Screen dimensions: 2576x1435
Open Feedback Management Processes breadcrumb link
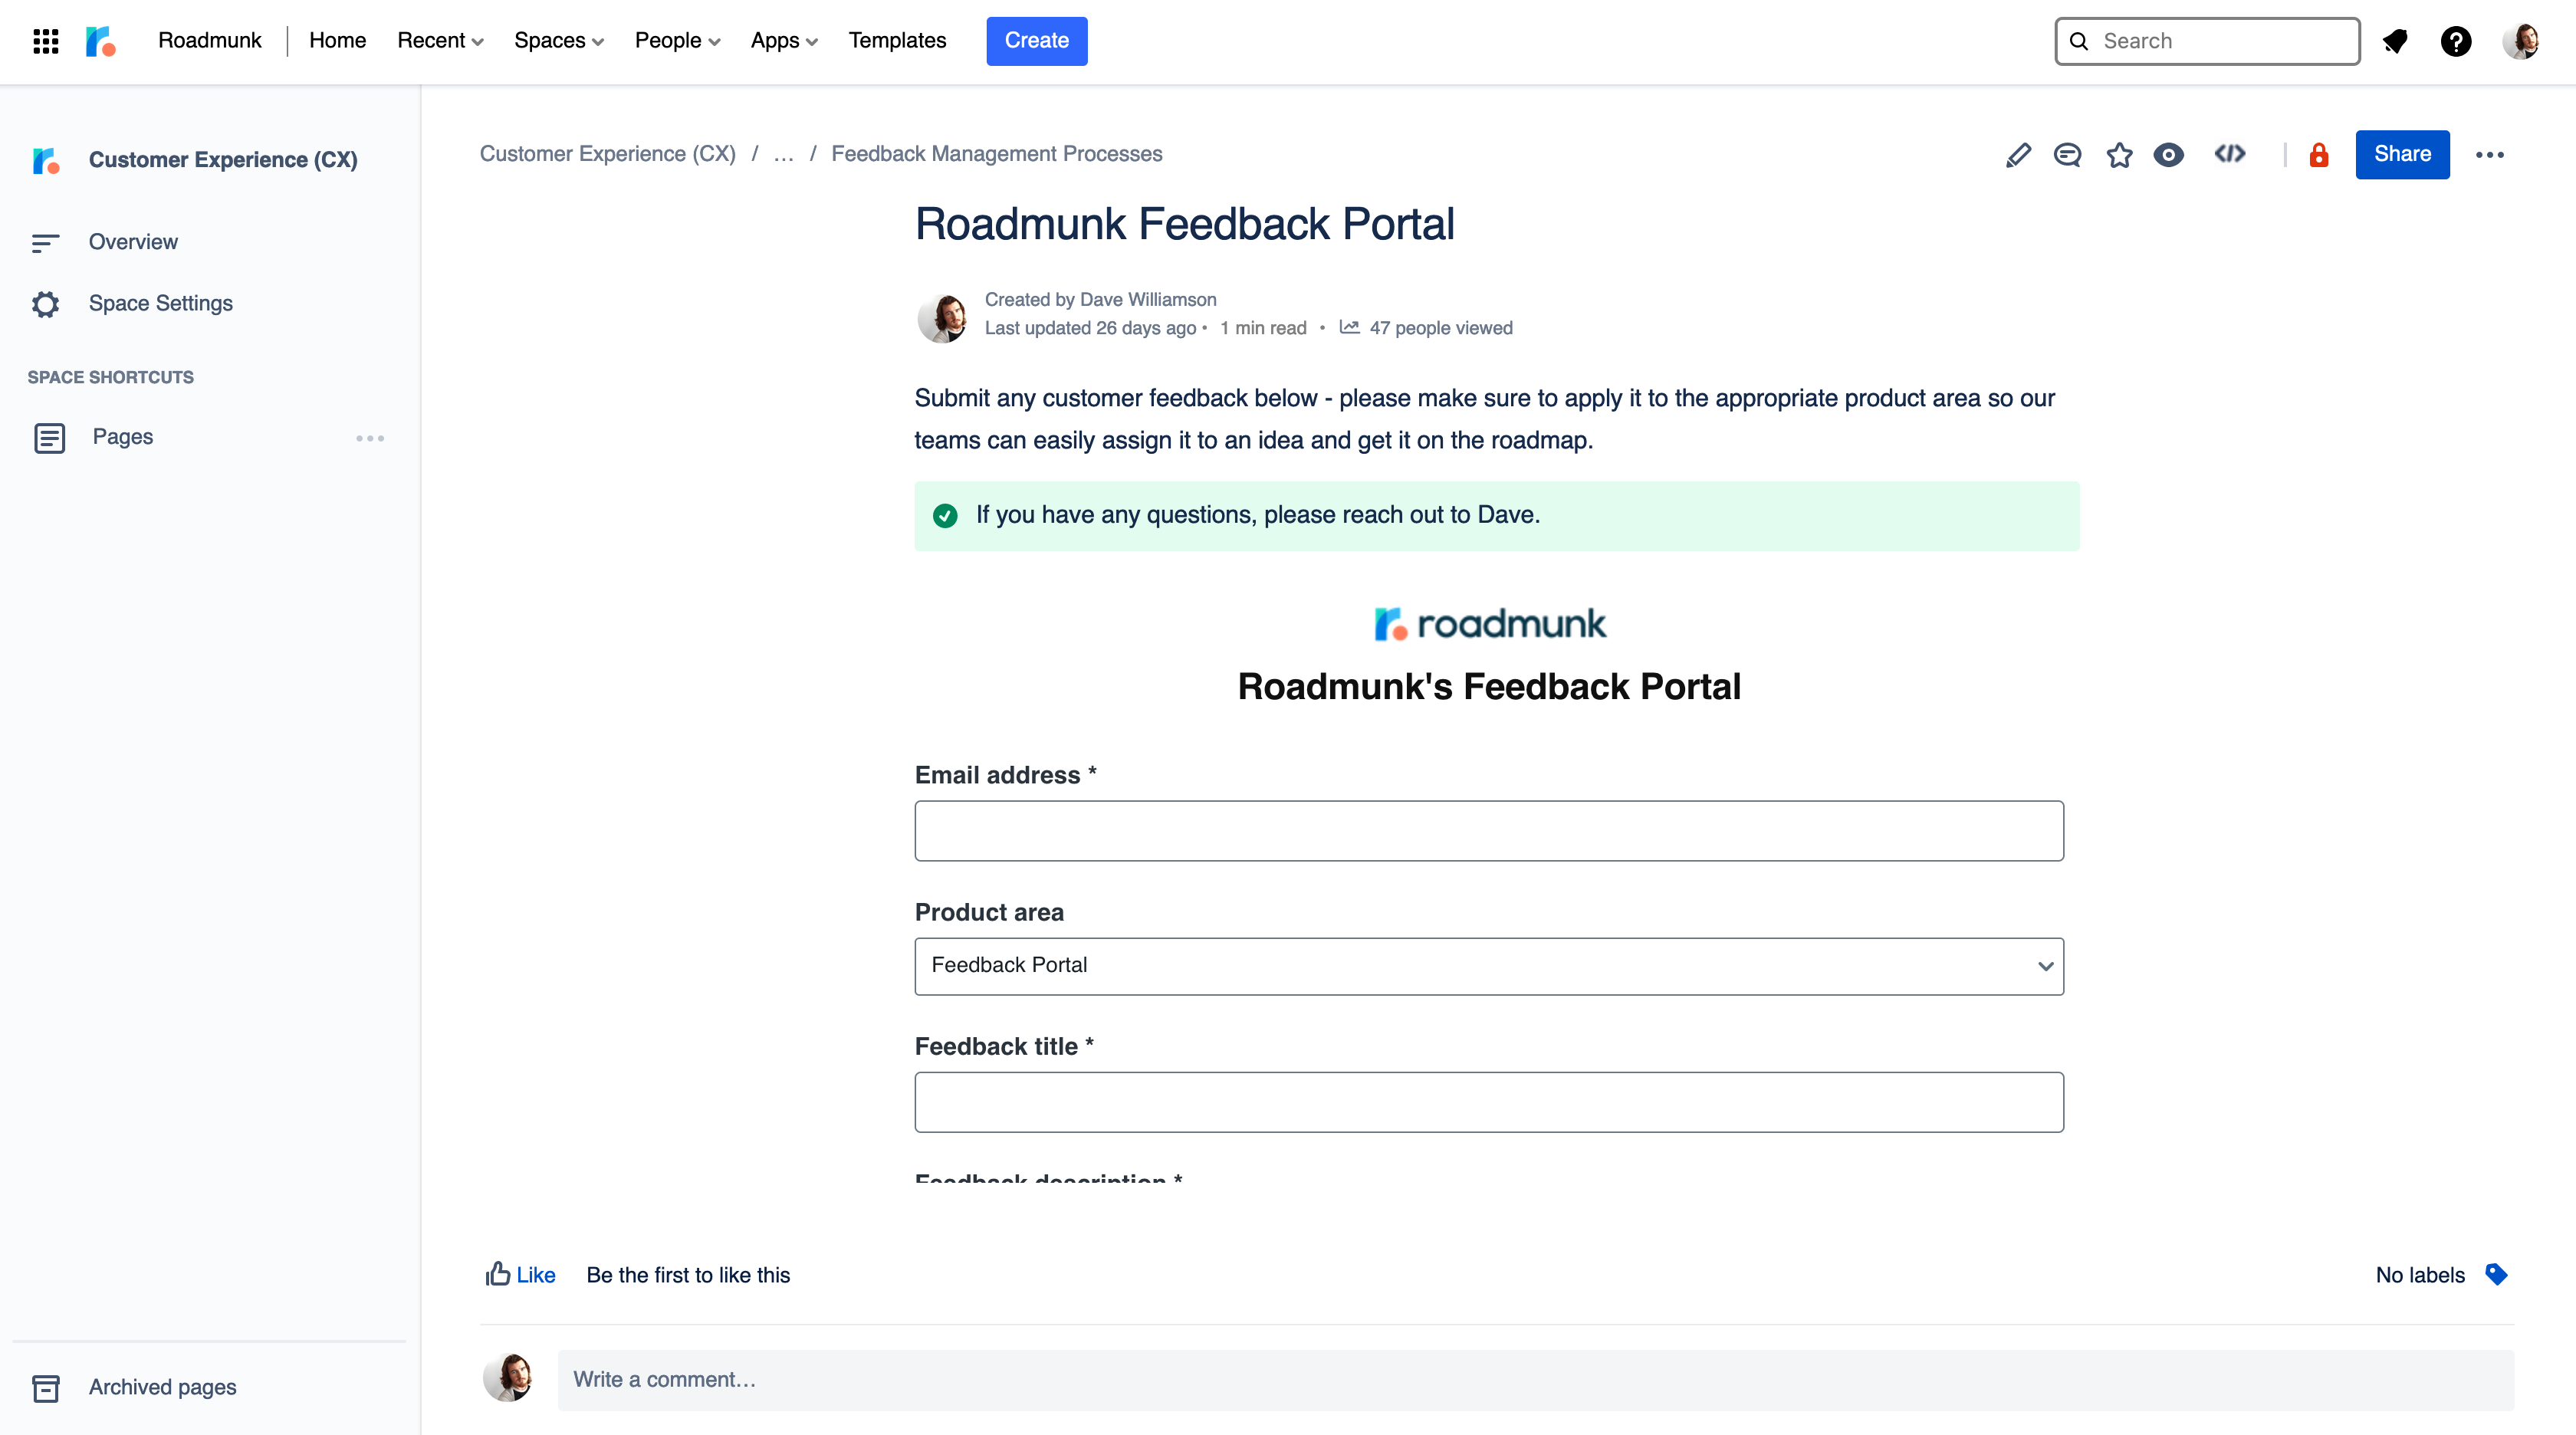[996, 154]
